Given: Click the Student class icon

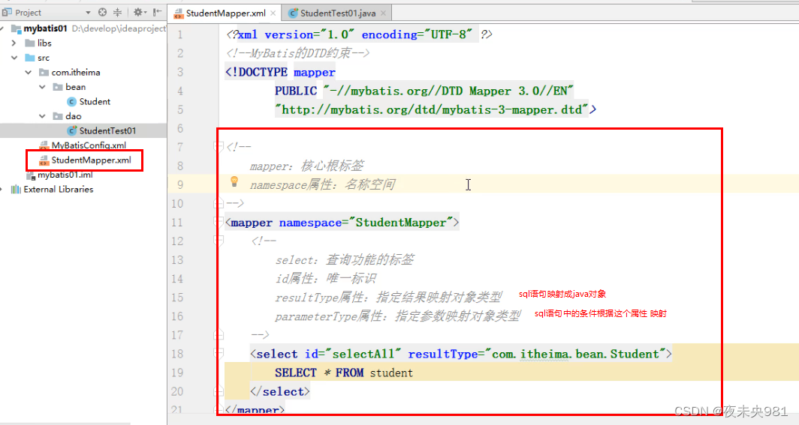Looking at the screenshot, I should (71, 102).
